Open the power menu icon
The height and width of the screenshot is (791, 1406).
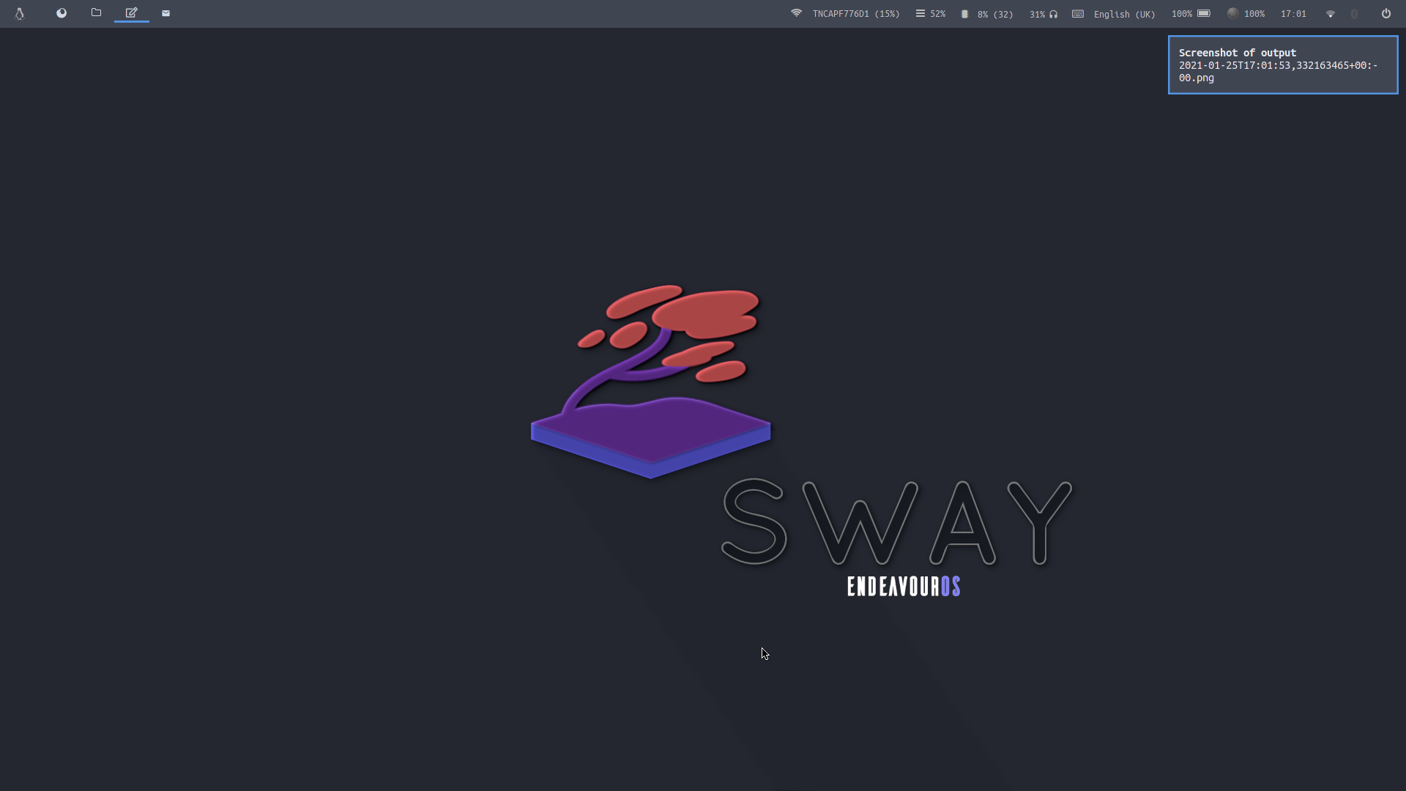(1386, 13)
